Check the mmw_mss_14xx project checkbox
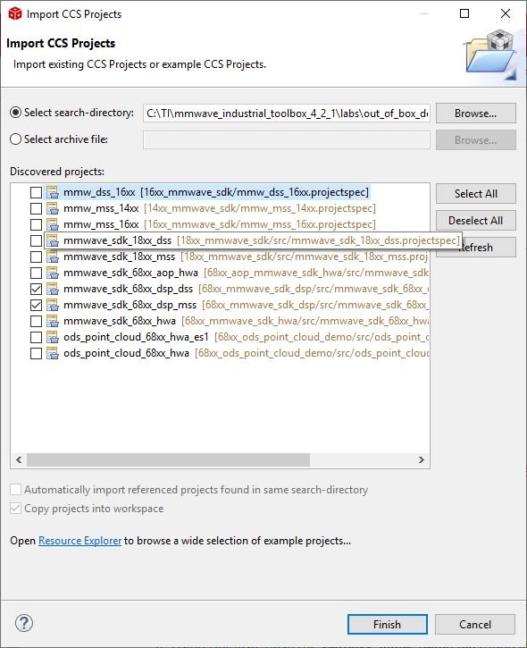Image resolution: width=527 pixels, height=648 pixels. tap(36, 208)
